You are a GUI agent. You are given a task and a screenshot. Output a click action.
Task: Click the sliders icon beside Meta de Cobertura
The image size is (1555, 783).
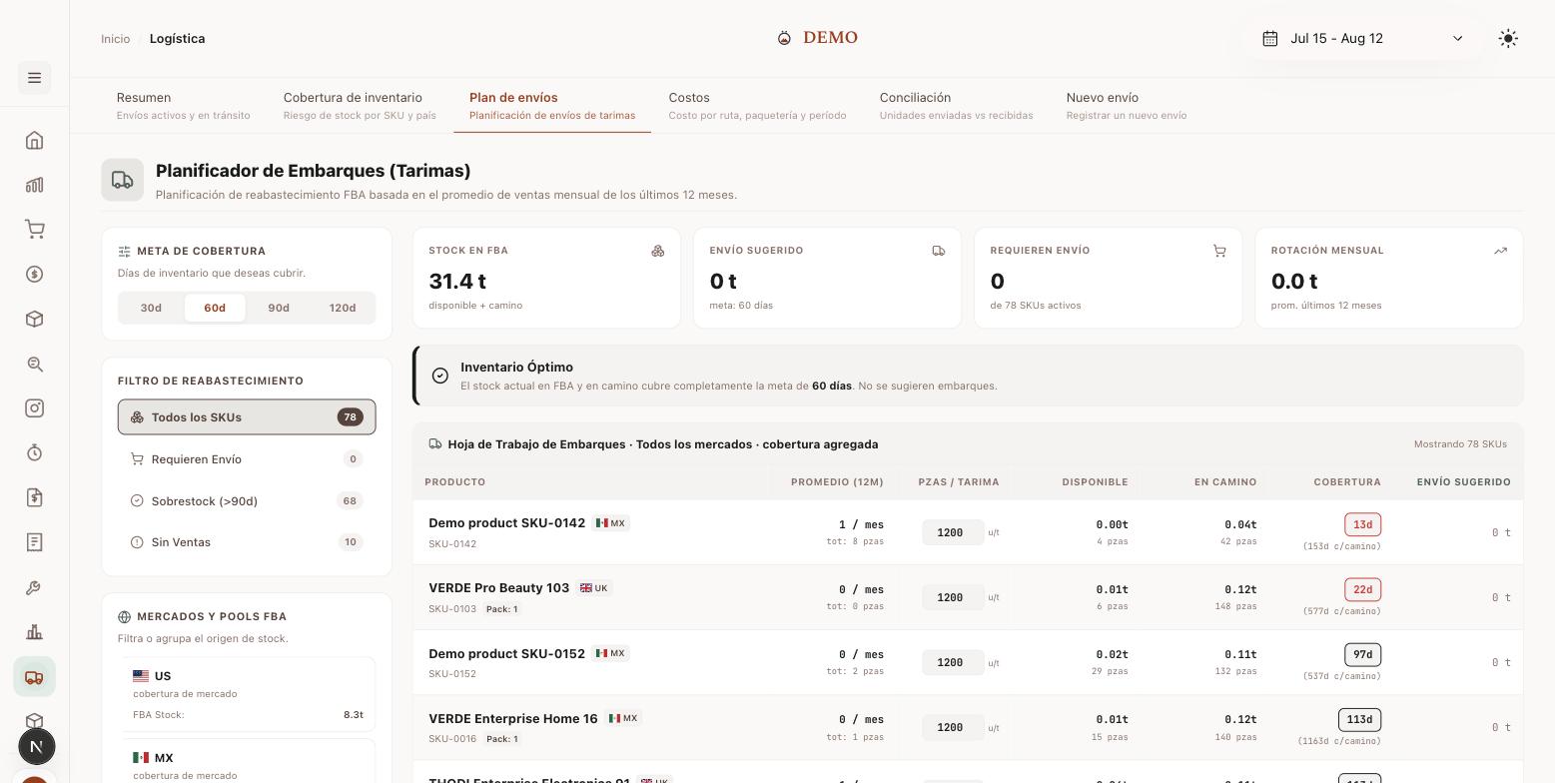pyautogui.click(x=125, y=252)
